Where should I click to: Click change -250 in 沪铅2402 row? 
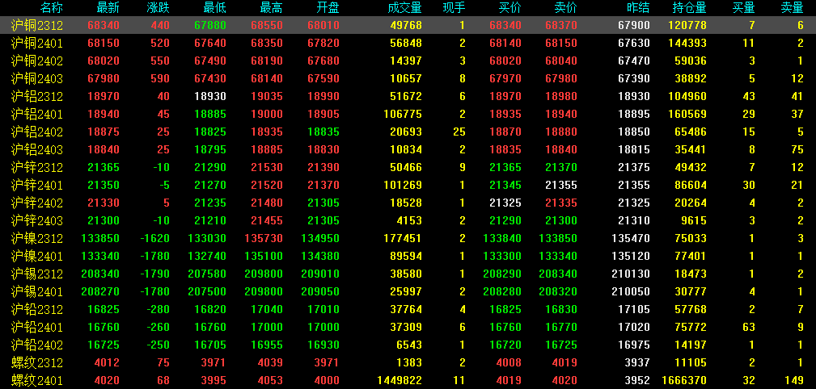(x=159, y=345)
